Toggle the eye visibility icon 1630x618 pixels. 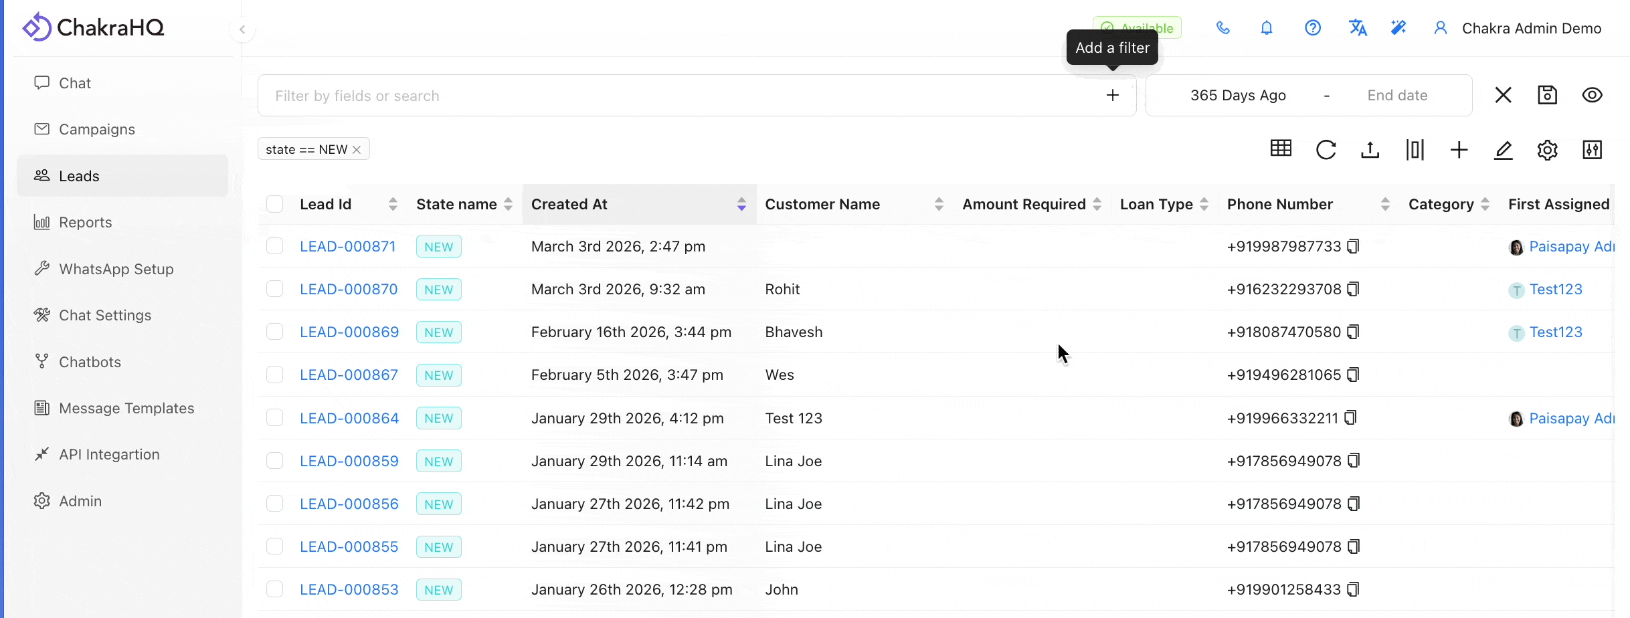point(1592,95)
